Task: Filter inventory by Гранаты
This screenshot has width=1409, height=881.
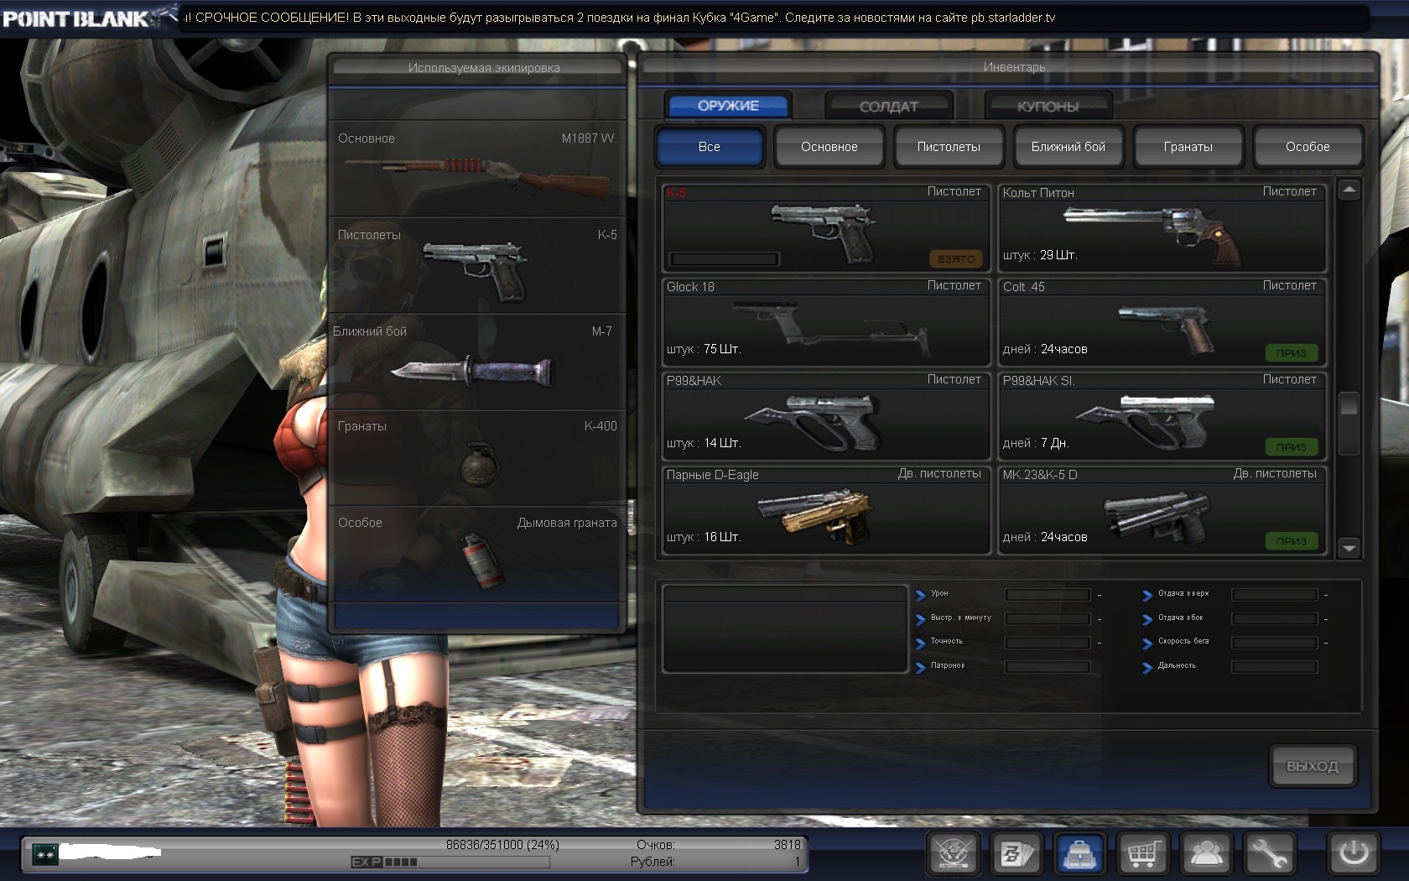Action: (x=1188, y=147)
